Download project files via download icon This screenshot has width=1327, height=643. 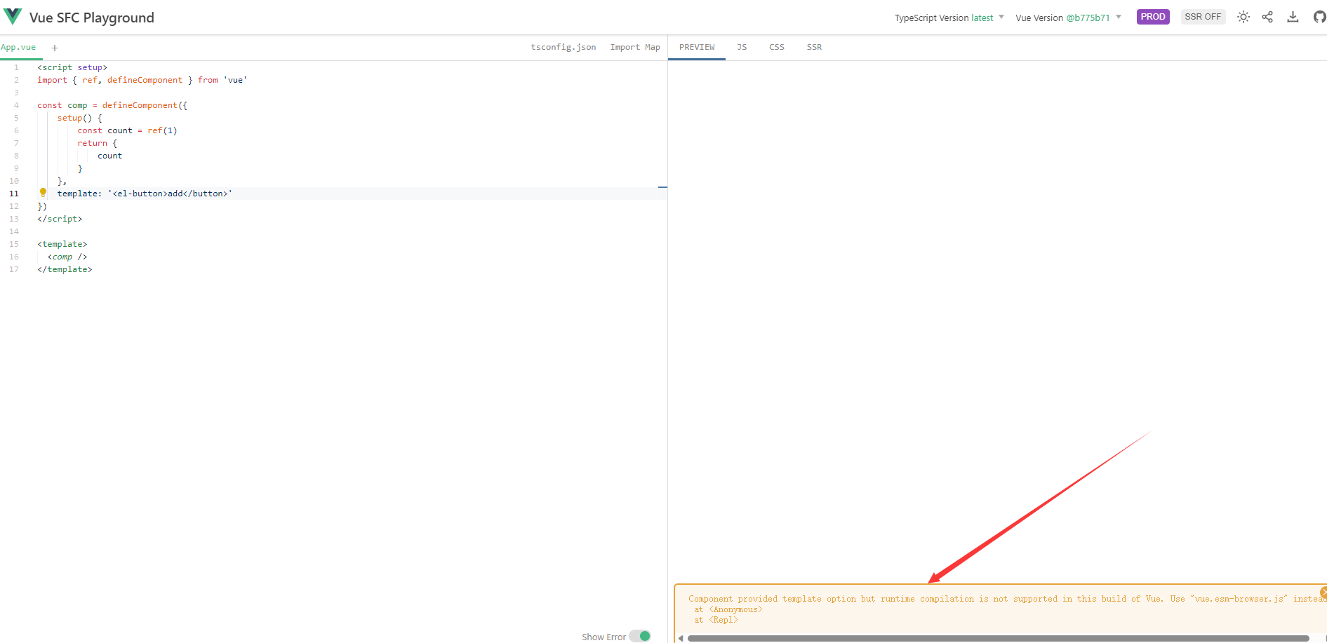(1293, 17)
